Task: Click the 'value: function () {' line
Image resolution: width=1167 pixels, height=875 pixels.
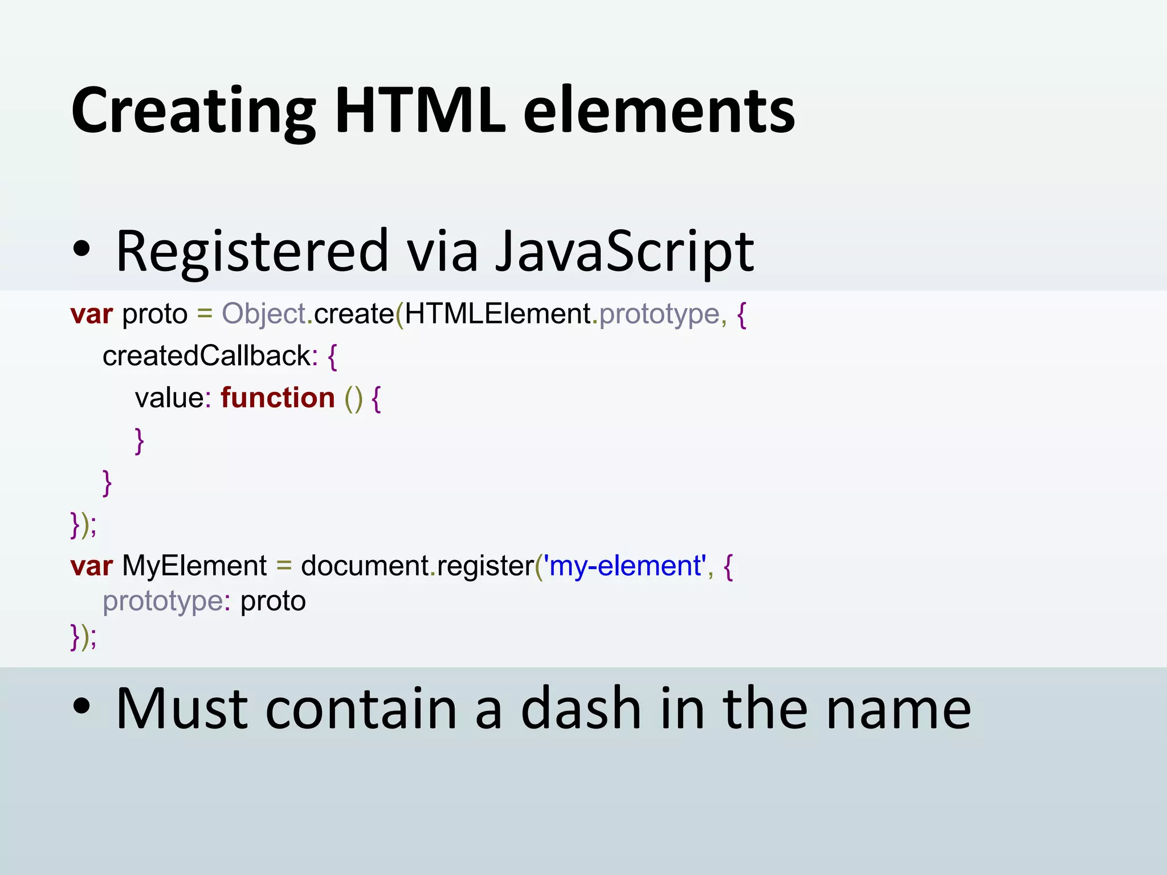Action: [x=258, y=398]
